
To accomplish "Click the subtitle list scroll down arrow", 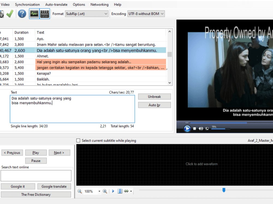I will point(170,83).
